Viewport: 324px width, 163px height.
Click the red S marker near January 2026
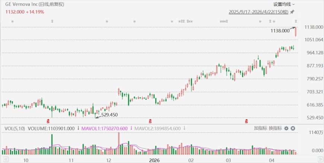[150, 121]
